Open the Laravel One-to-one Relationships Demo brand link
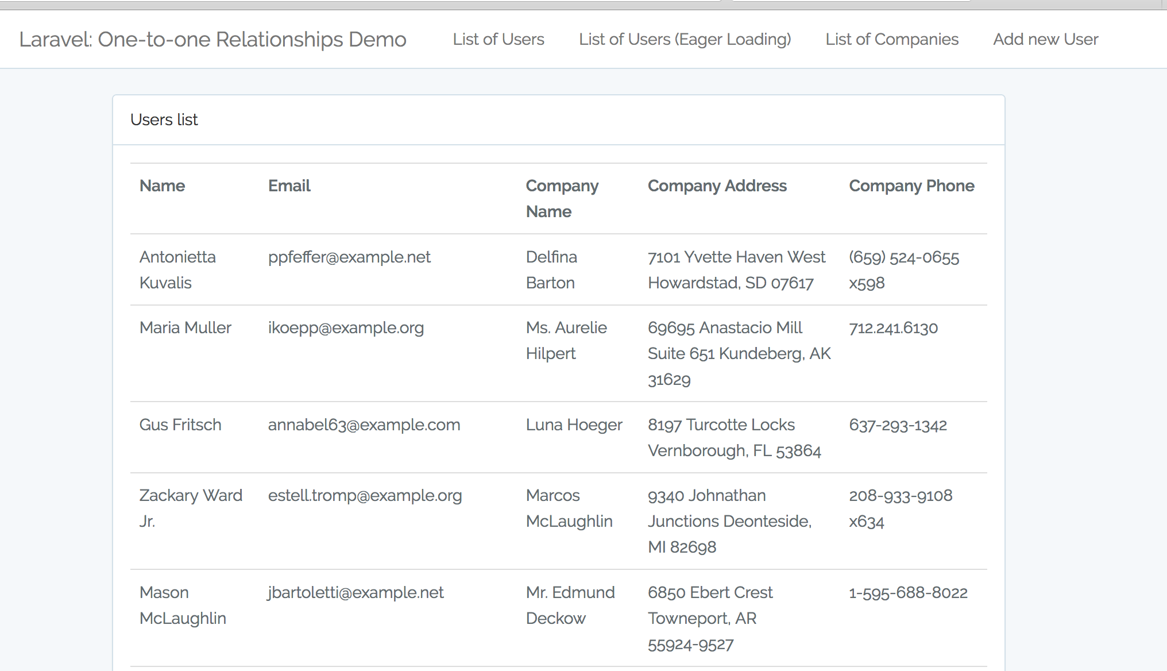Viewport: 1167px width, 671px height. coord(212,40)
